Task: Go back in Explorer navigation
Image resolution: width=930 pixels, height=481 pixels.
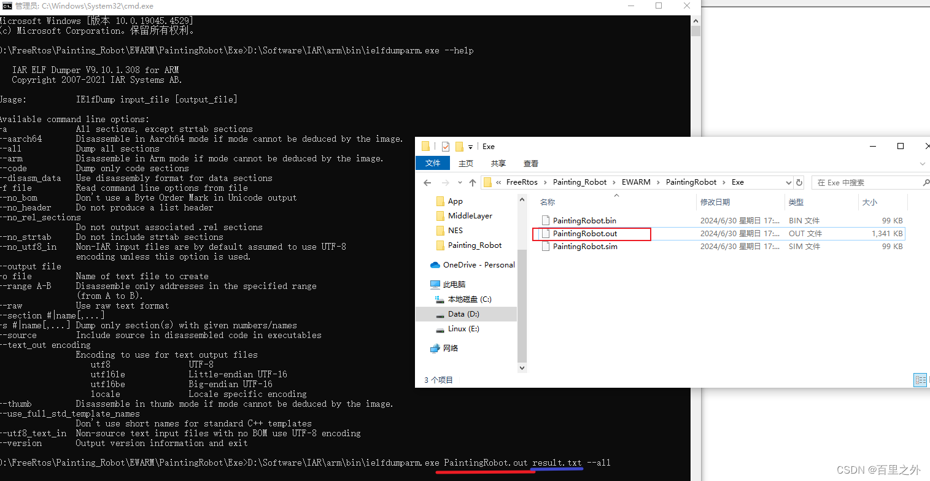Action: 428,182
